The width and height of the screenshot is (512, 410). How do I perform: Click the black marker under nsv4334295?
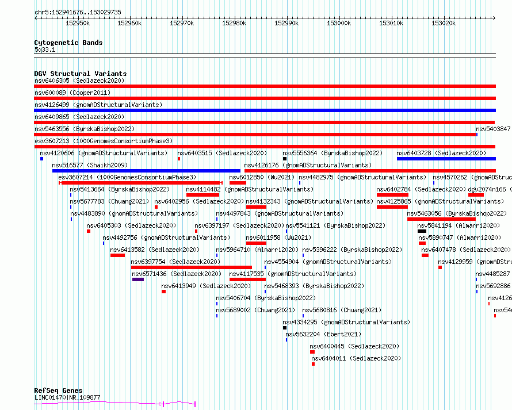(x=285, y=328)
